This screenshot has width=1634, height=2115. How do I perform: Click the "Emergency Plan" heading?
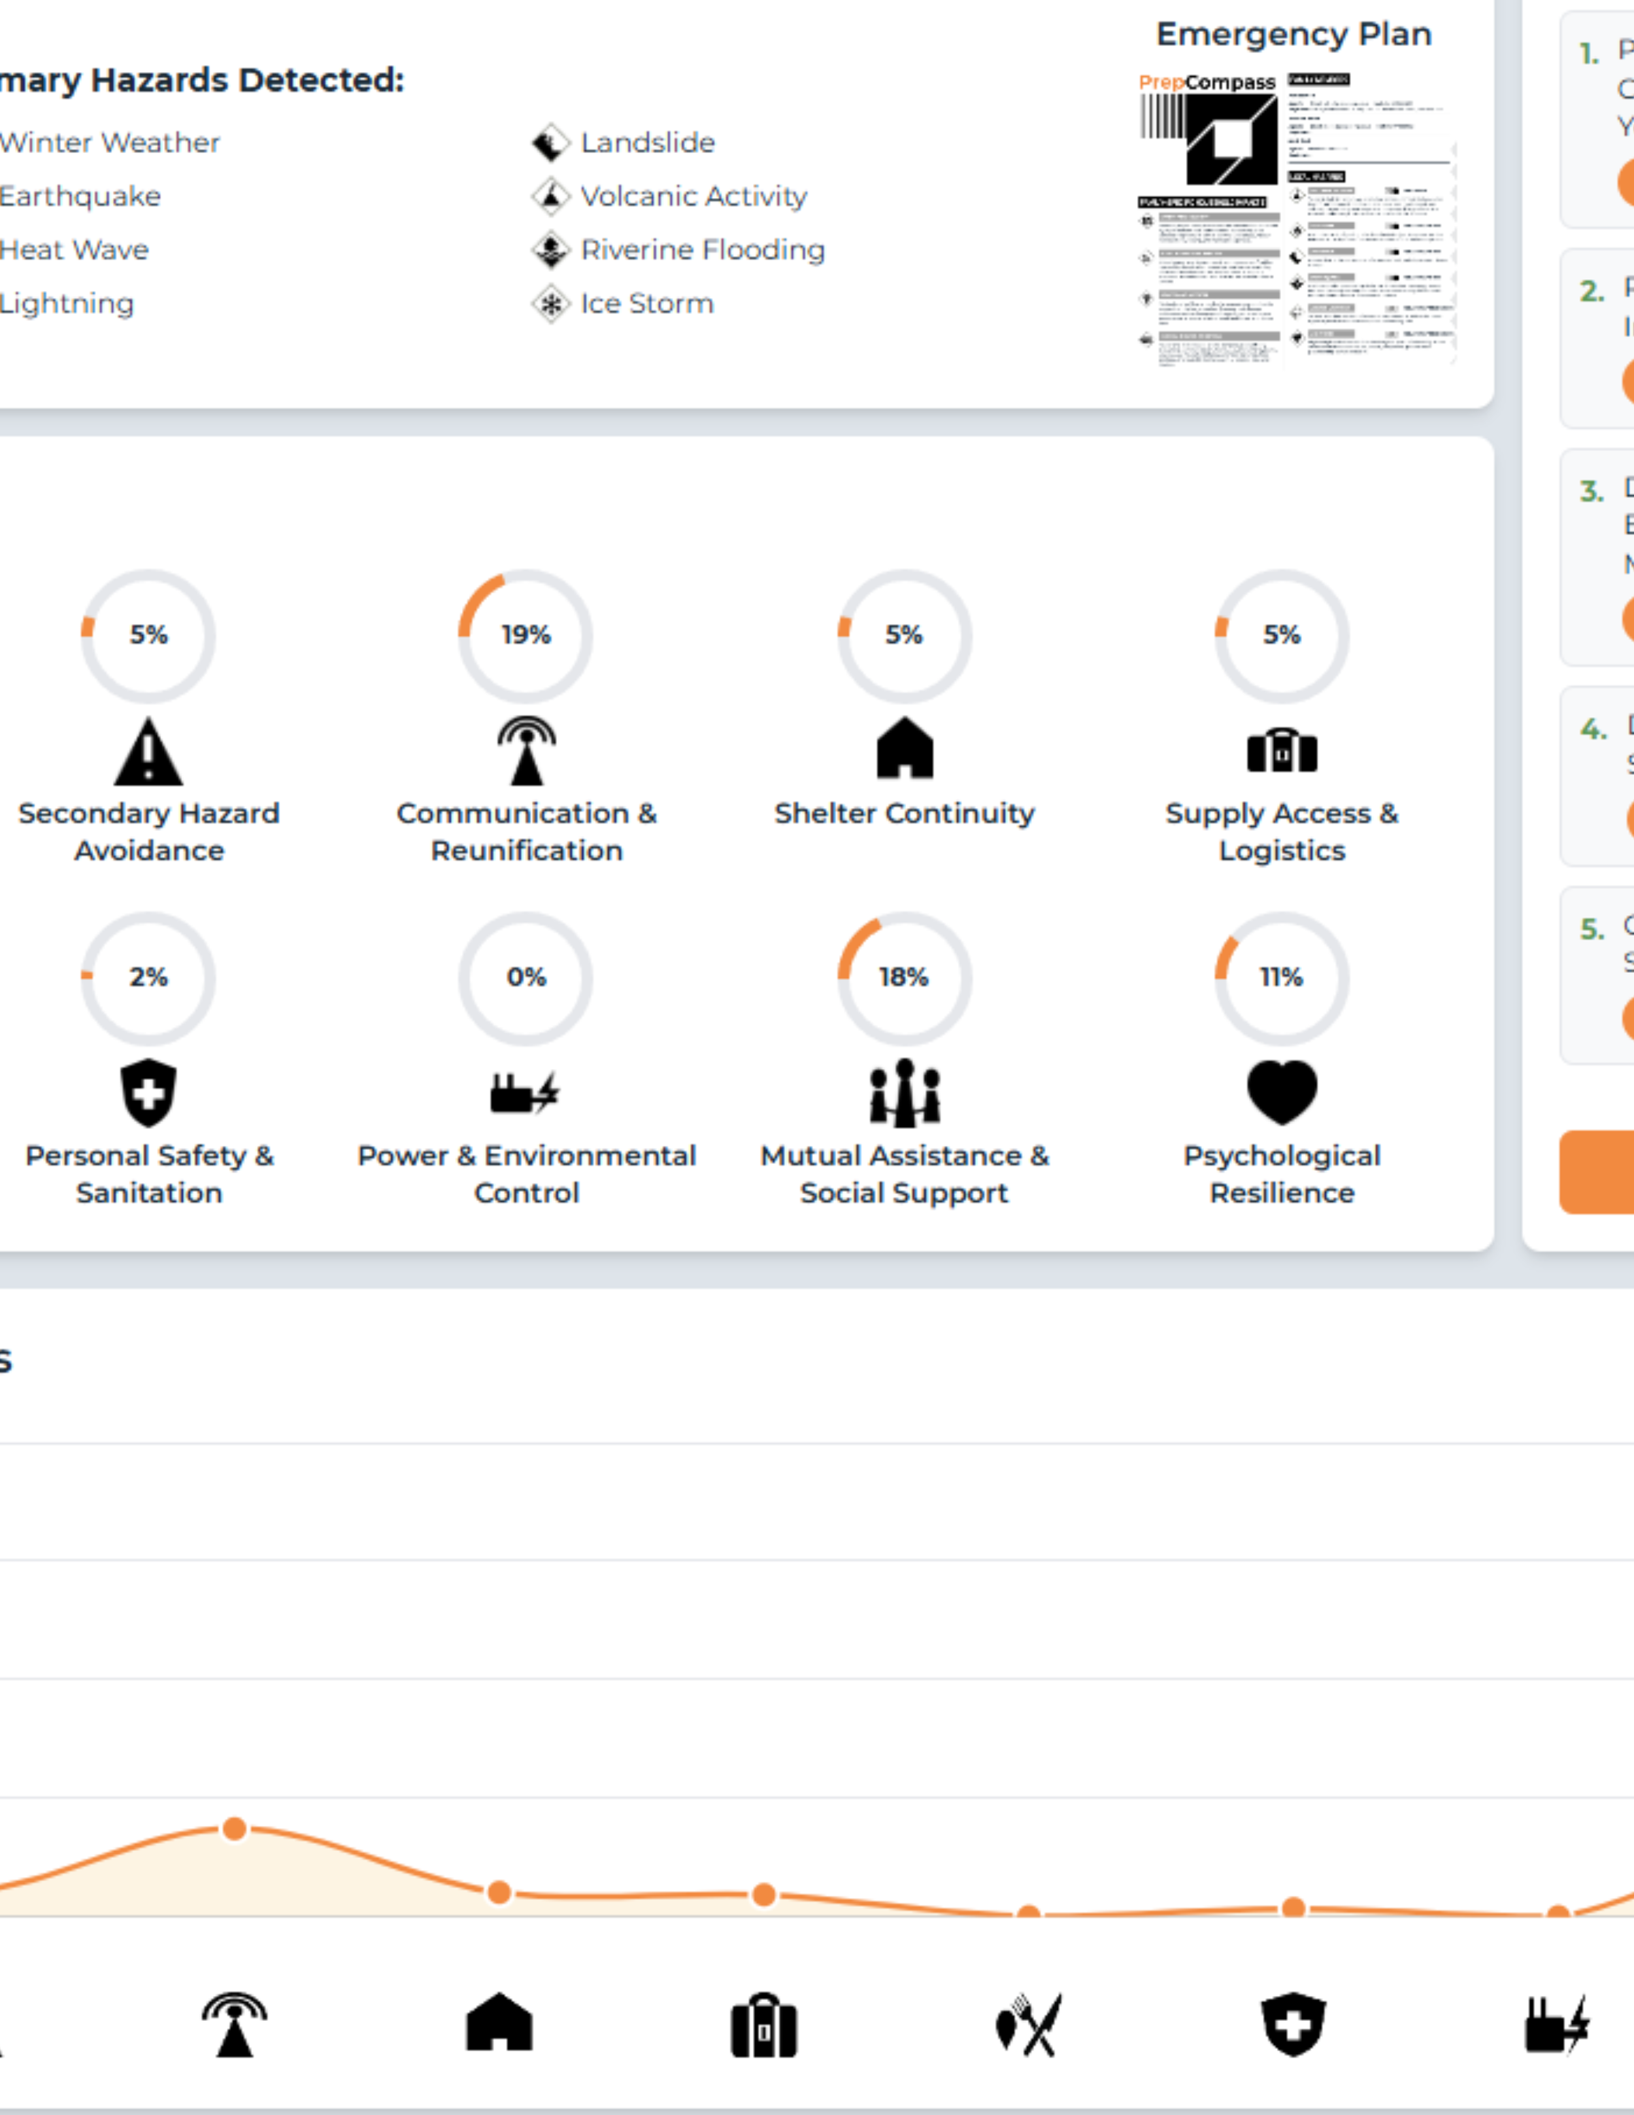[1294, 35]
